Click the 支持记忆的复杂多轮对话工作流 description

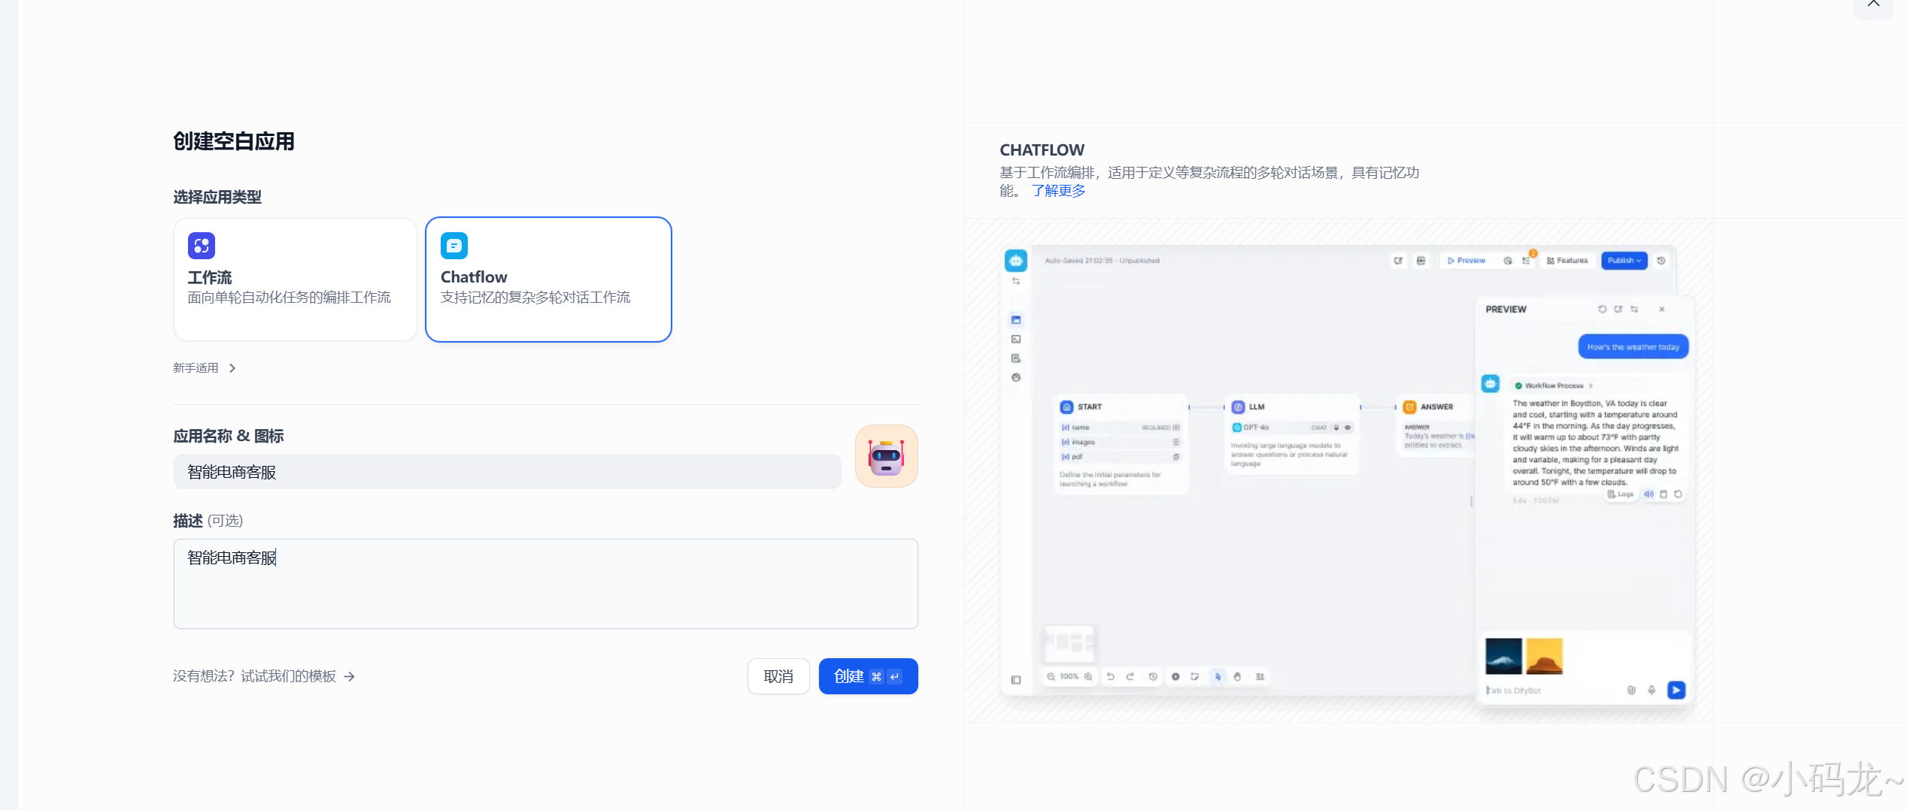click(535, 298)
